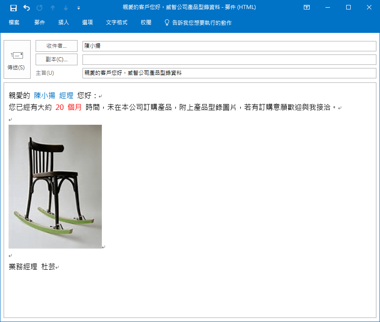This screenshot has width=380, height=322.
Task: Click into the empty CC input field
Action: 229,59
